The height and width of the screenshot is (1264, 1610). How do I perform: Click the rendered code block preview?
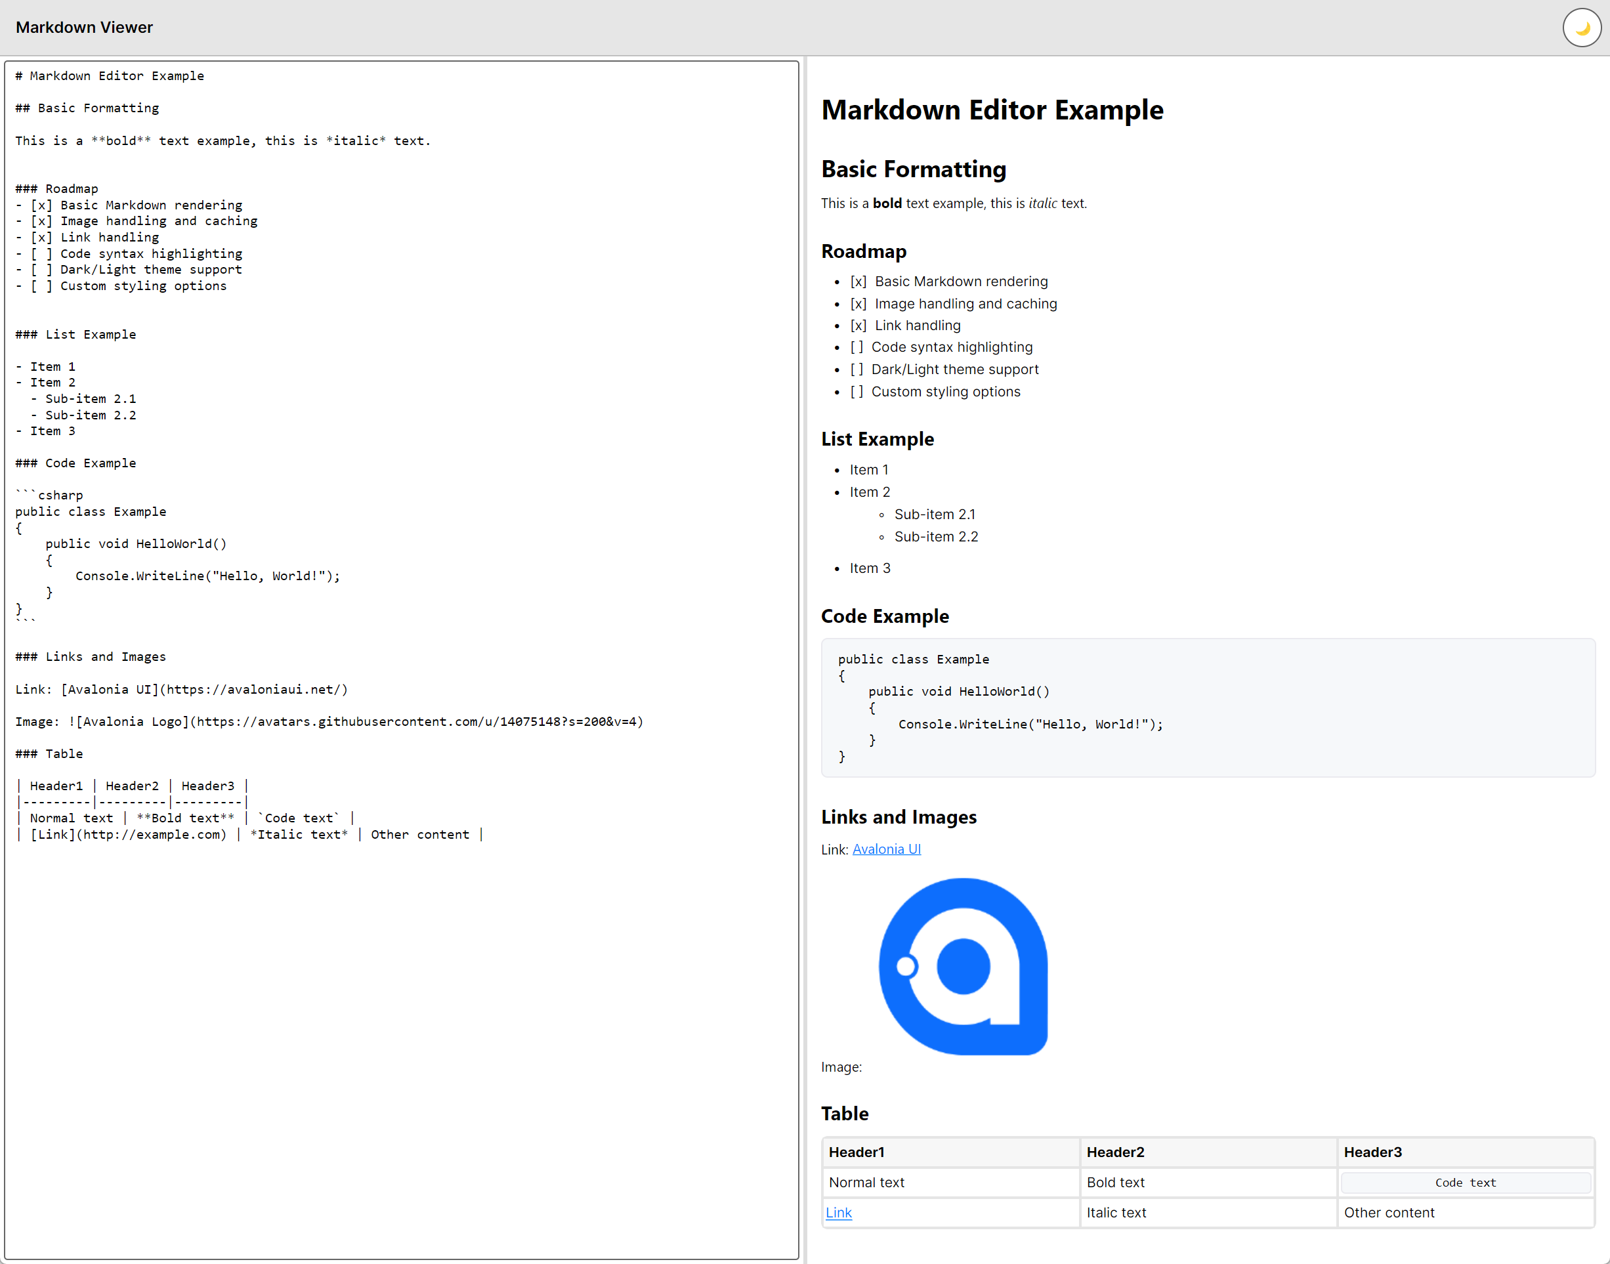[x=1206, y=707]
